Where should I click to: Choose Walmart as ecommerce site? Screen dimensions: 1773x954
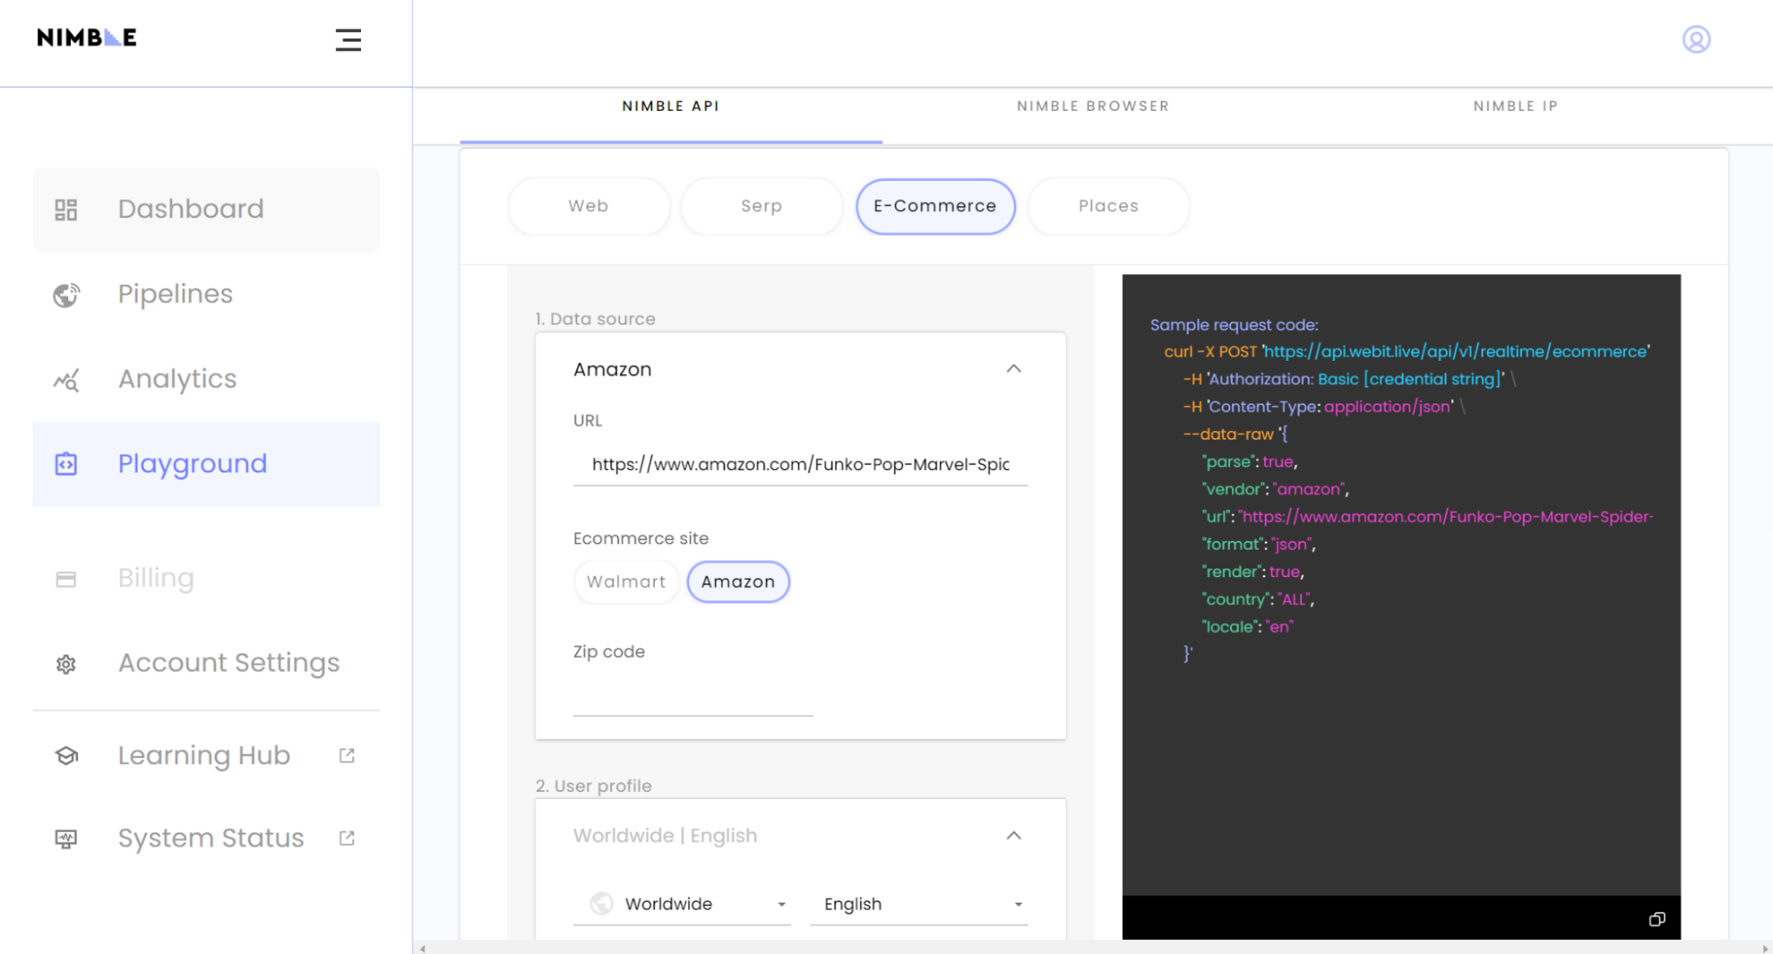626,582
